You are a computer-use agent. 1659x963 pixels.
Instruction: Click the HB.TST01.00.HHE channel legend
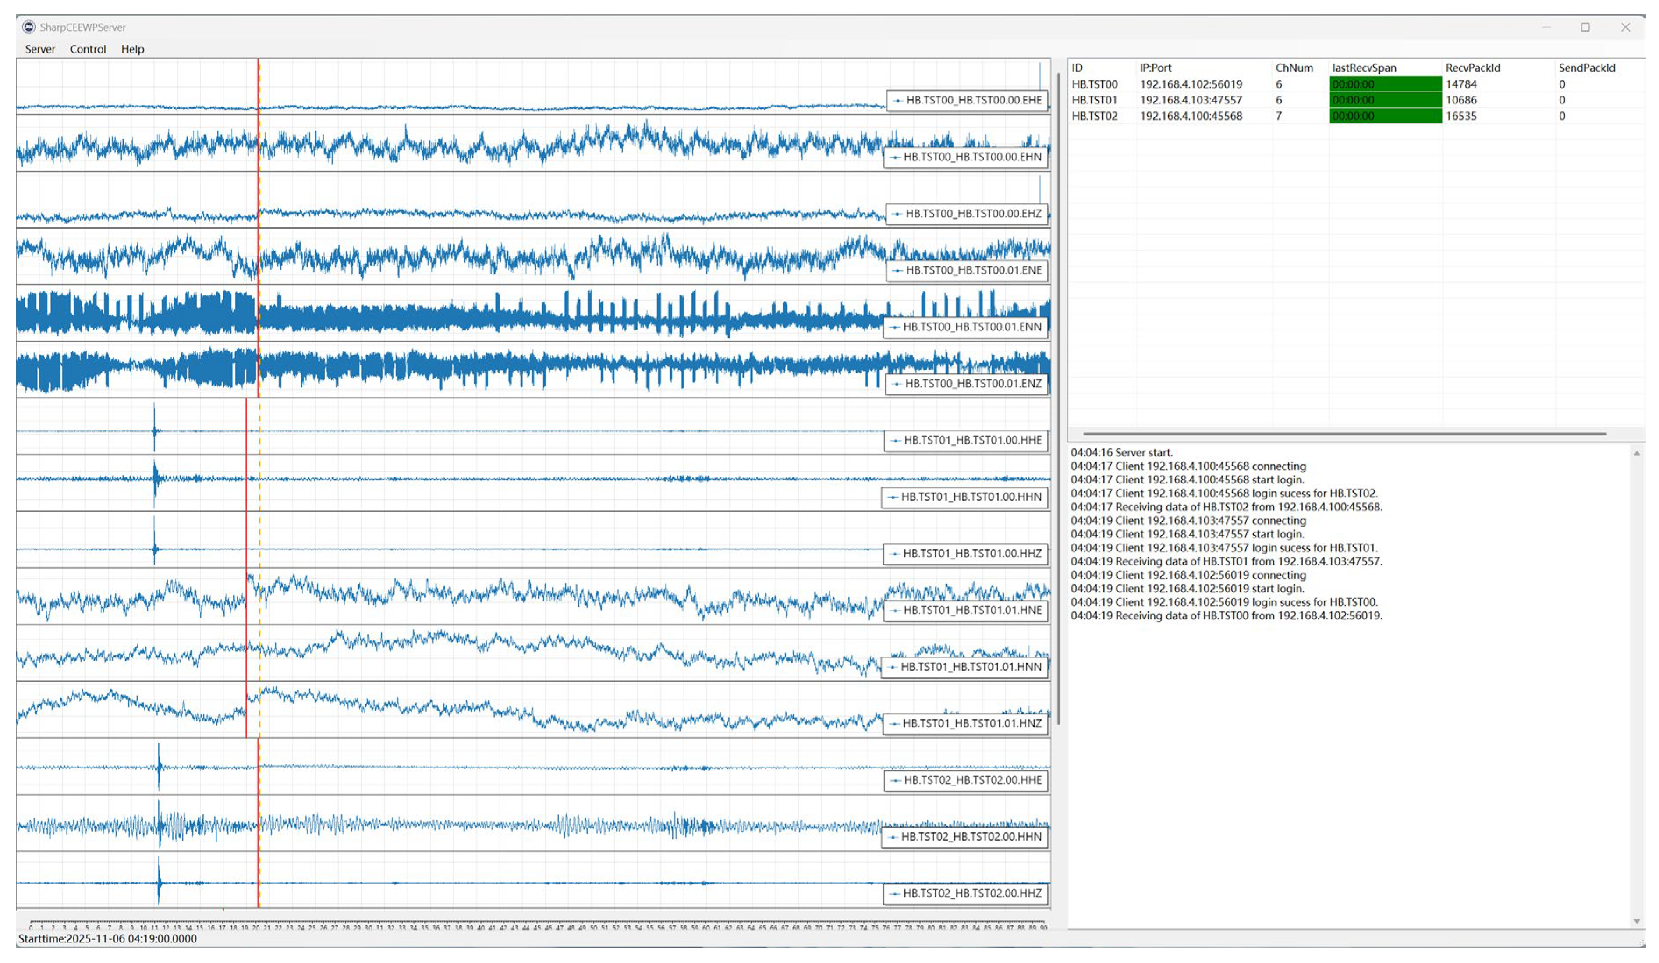(x=966, y=441)
